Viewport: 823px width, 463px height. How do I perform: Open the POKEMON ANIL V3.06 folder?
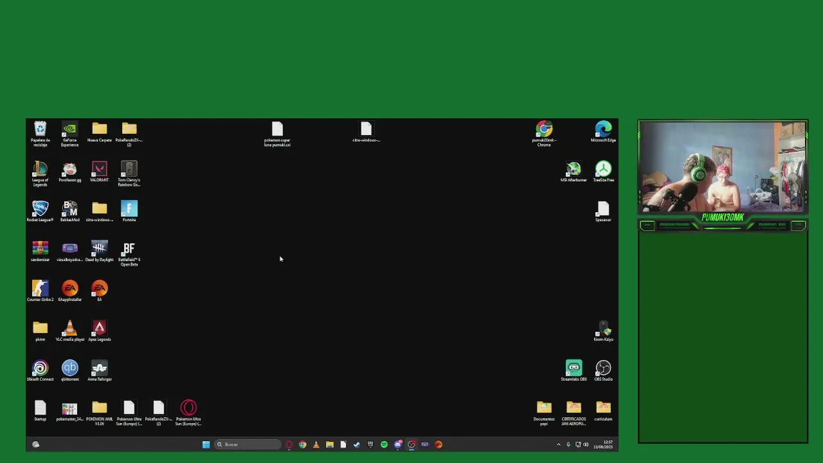pyautogui.click(x=99, y=412)
